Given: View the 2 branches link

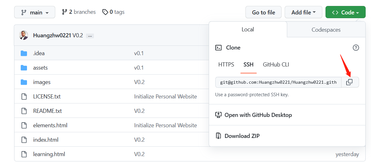Looking at the screenshot, I should tap(79, 12).
